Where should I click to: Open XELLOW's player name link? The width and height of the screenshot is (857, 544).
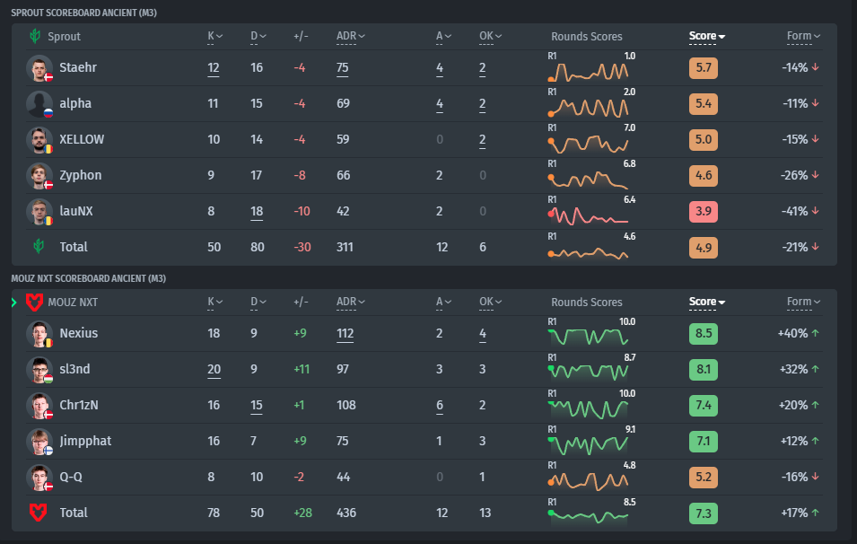pos(82,139)
